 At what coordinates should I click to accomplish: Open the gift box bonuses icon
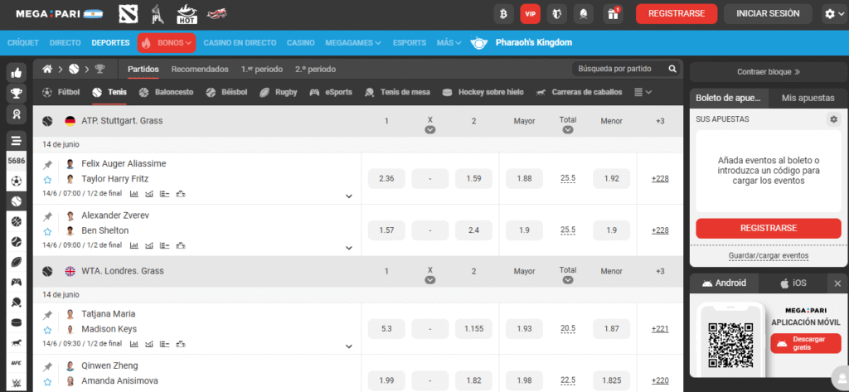tap(613, 14)
